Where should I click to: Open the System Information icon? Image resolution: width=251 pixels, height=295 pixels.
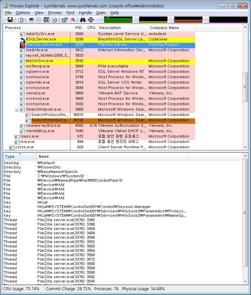(x=31, y=20)
